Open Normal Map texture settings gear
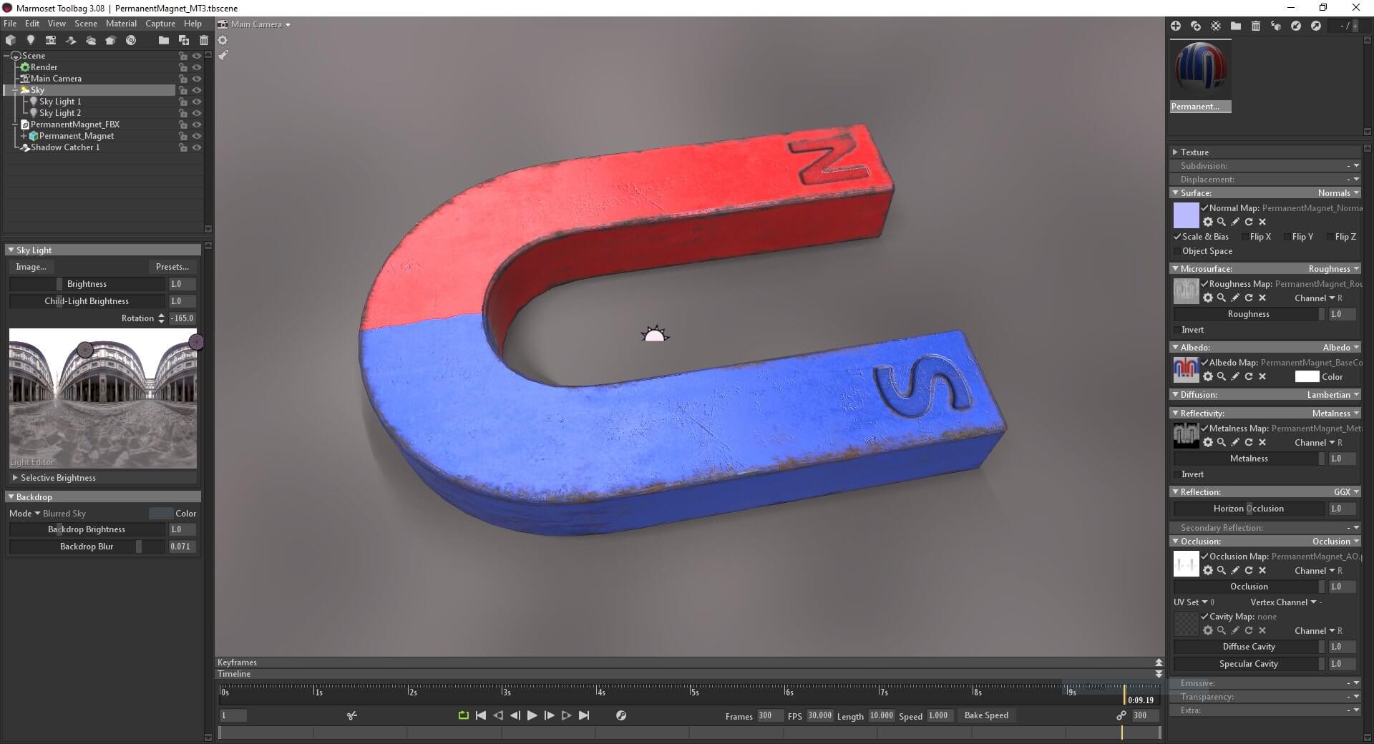This screenshot has width=1374, height=744. (1208, 222)
